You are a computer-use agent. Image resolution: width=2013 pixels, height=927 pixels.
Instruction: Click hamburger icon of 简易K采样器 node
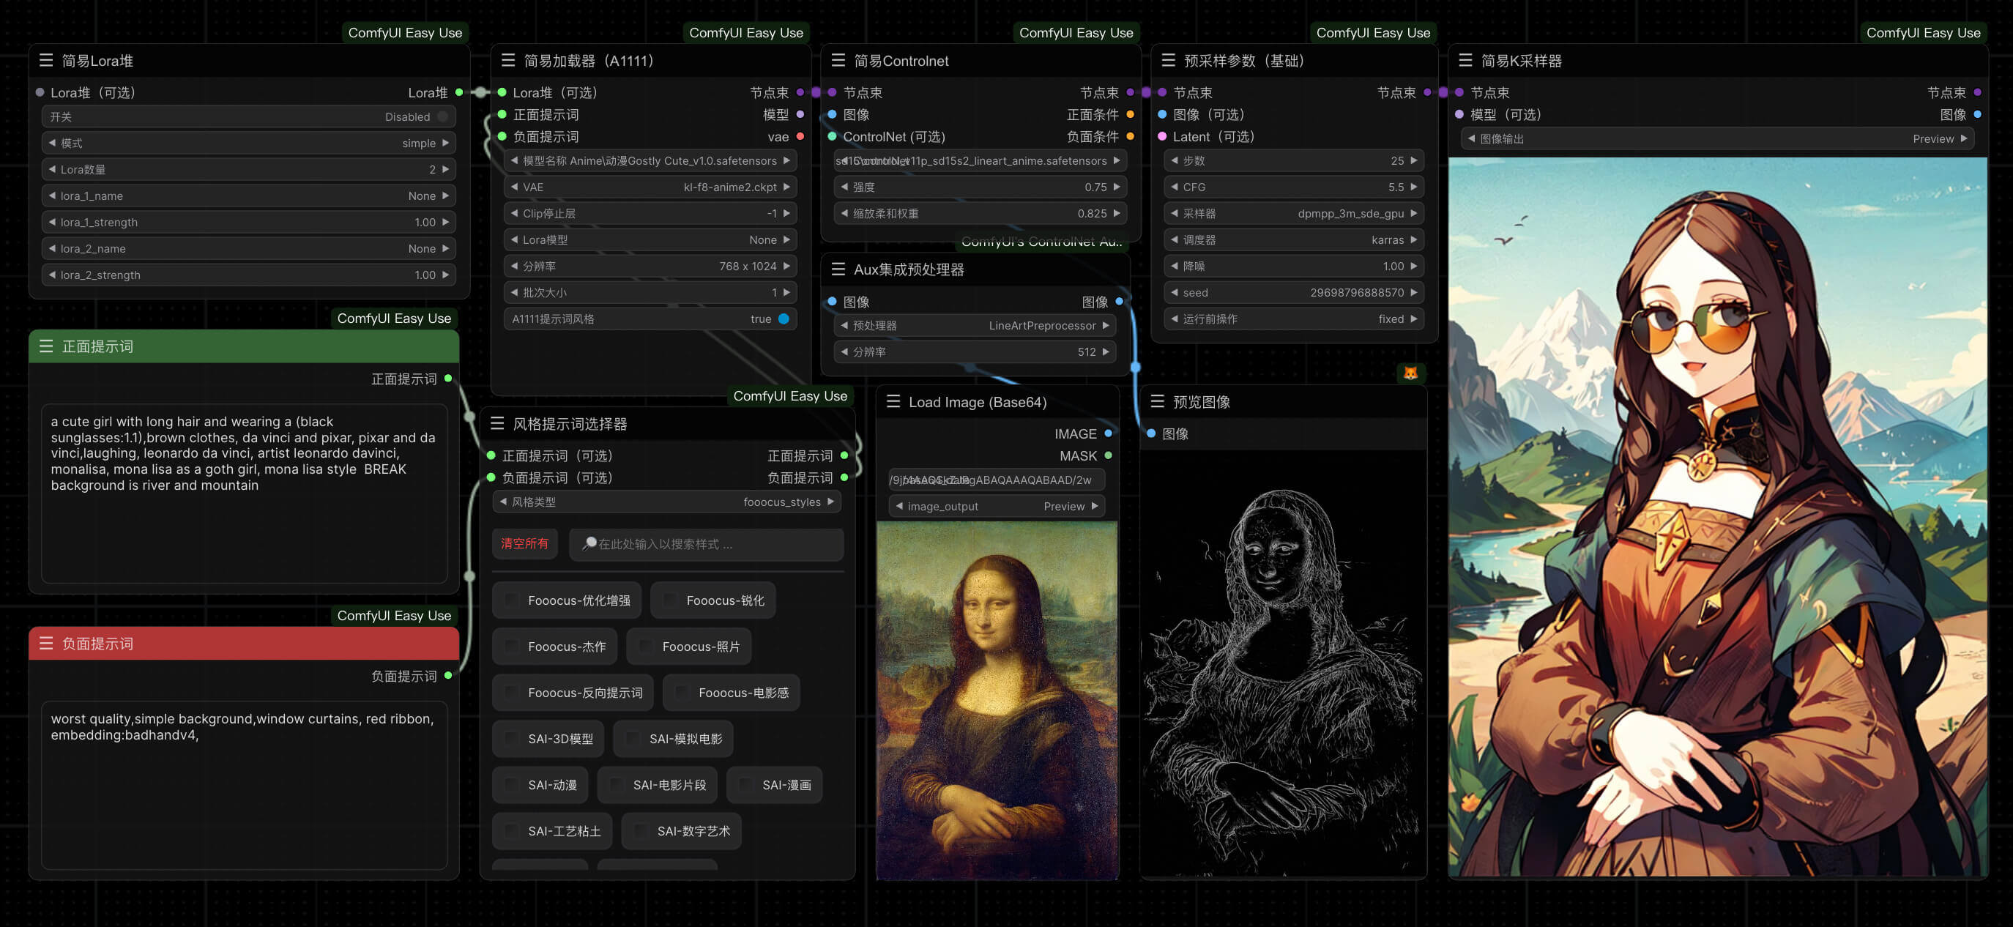[1465, 61]
